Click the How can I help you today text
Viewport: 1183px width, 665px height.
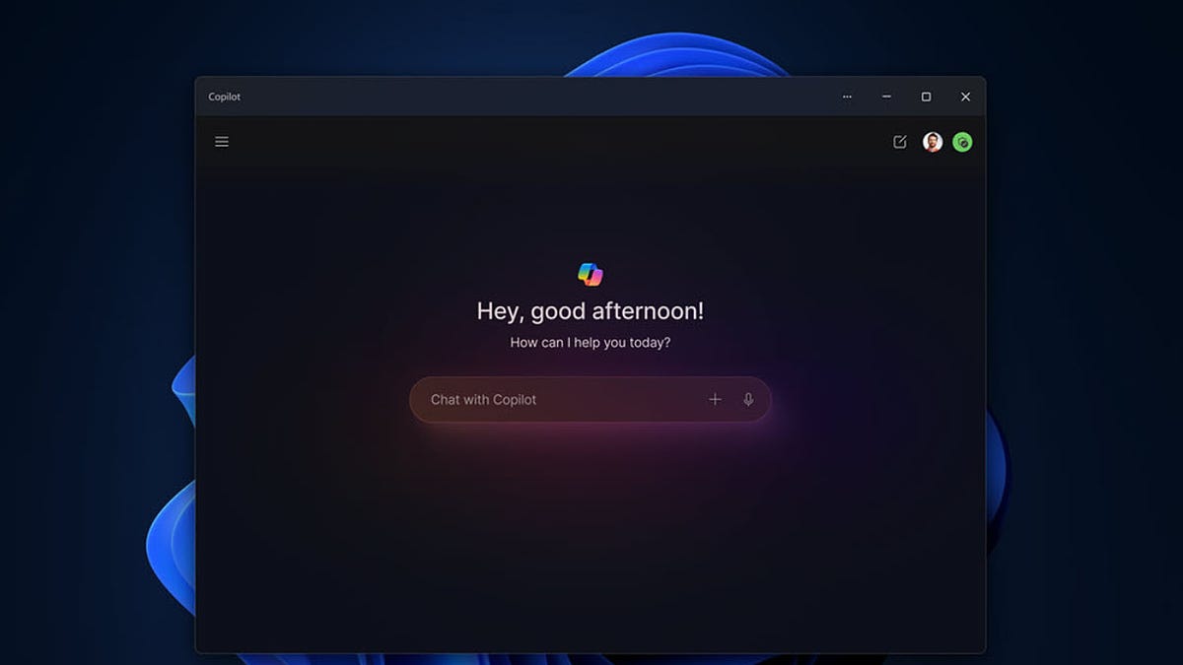(x=591, y=342)
